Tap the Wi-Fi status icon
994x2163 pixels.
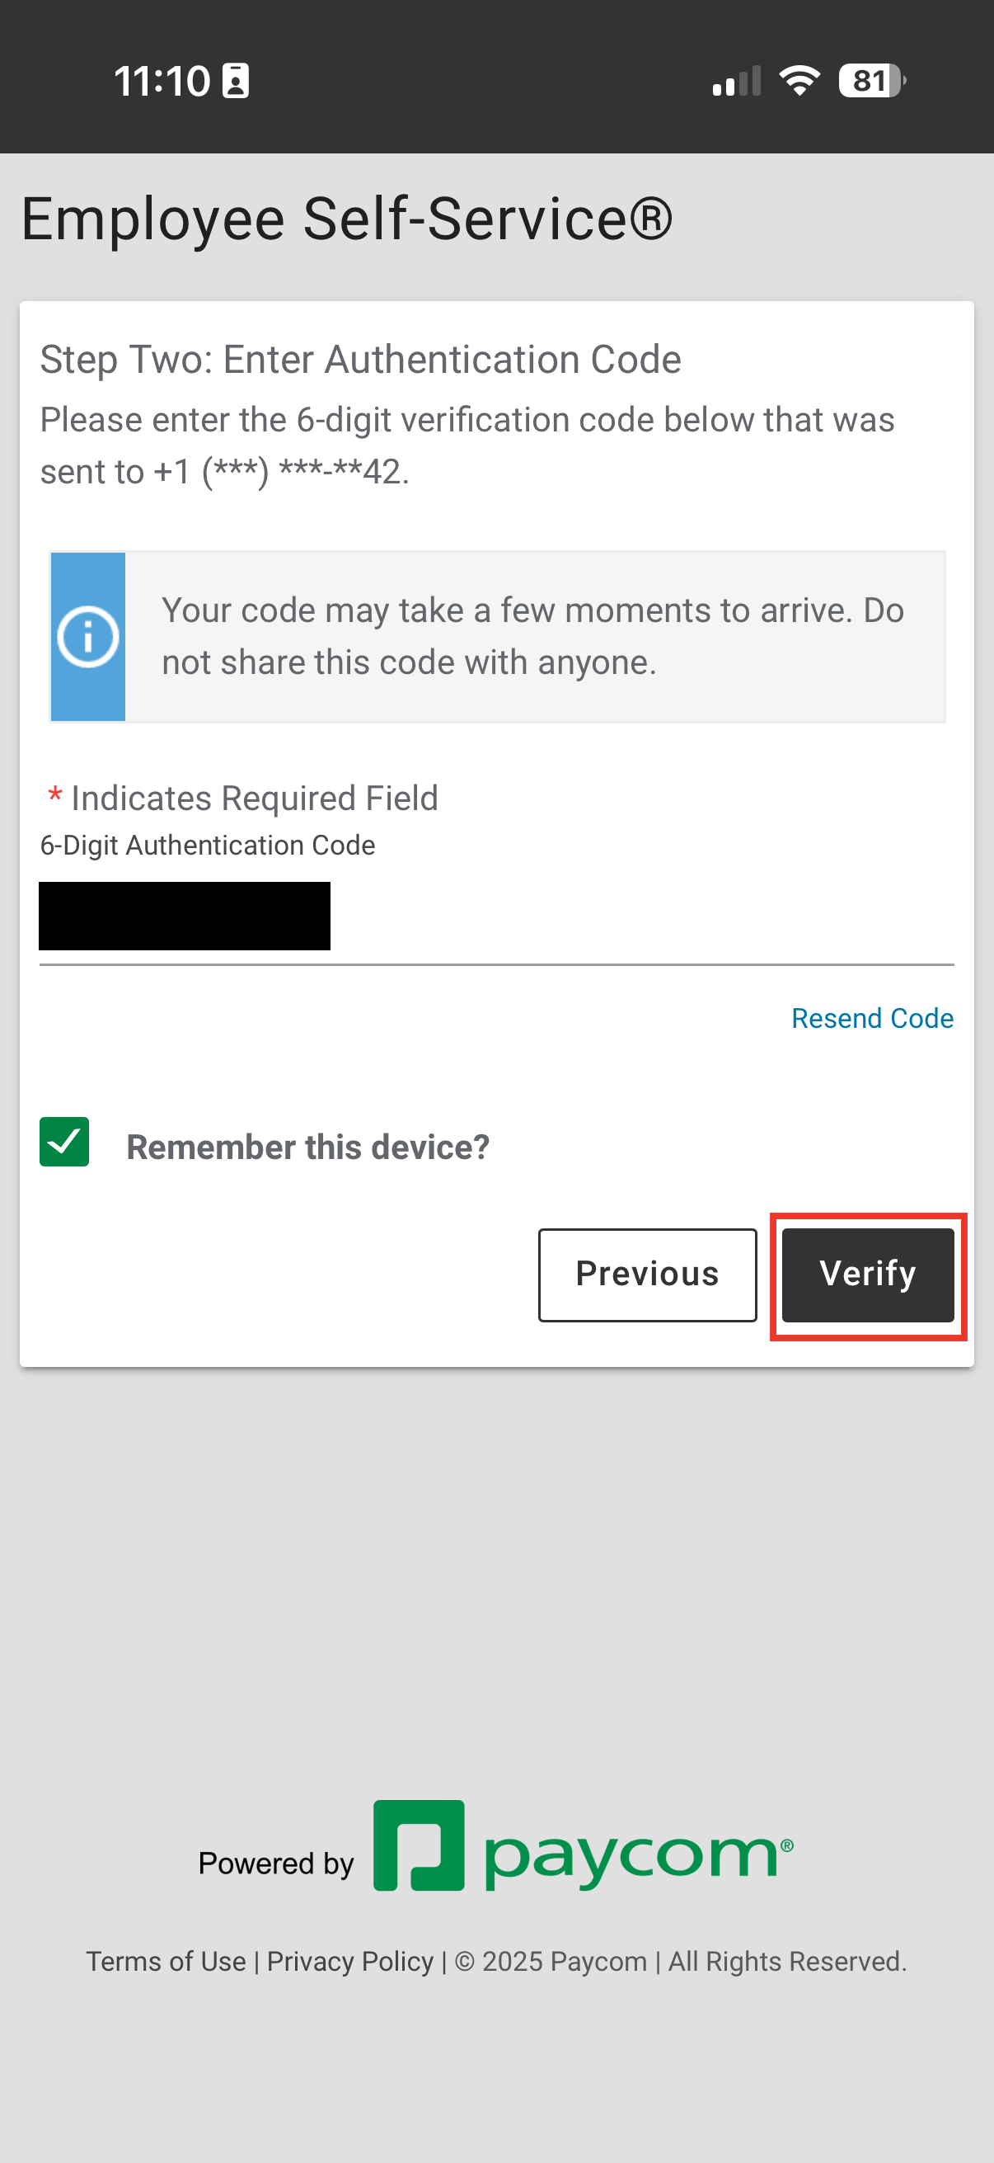[799, 81]
